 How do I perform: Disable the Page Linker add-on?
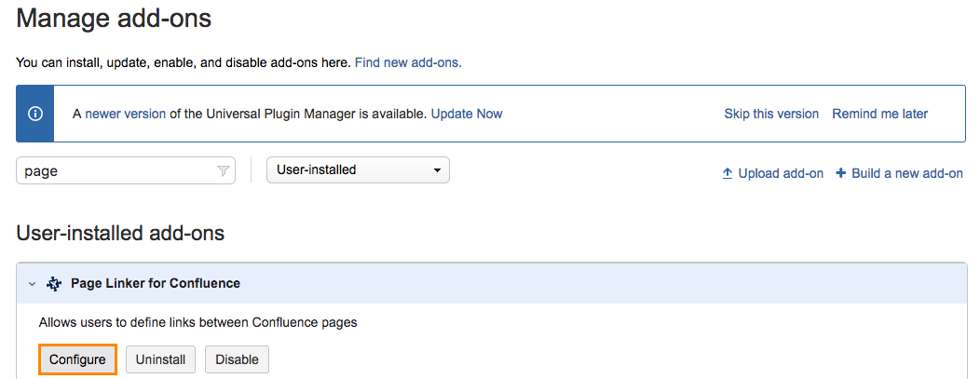tap(238, 359)
